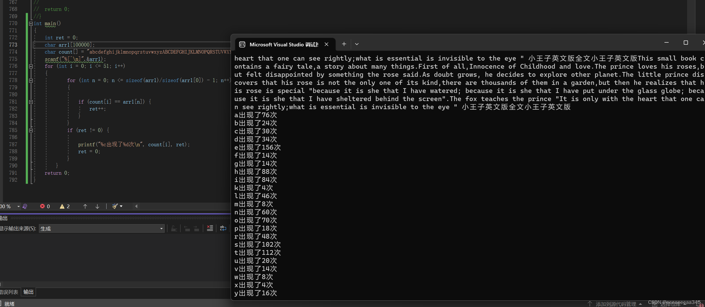This screenshot has width=705, height=307.
Task: Clear all output with the X-lines icon
Action: click(210, 228)
